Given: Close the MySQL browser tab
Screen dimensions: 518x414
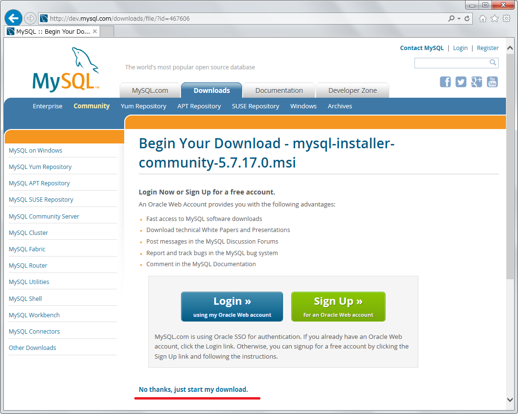Looking at the screenshot, I should [95, 31].
